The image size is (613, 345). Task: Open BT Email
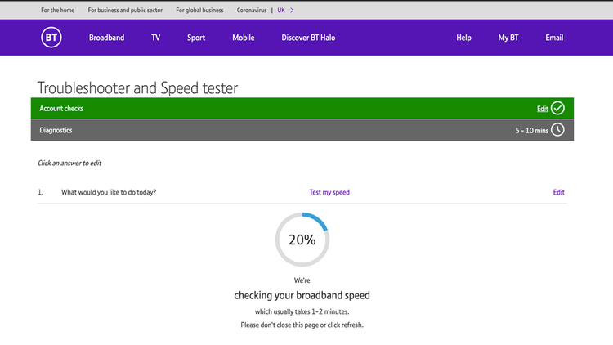[x=554, y=38]
